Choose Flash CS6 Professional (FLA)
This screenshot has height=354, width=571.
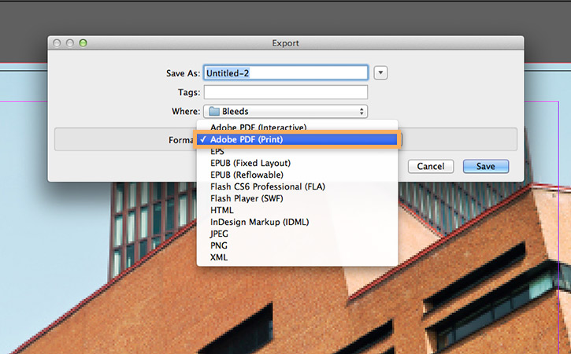tap(297, 186)
